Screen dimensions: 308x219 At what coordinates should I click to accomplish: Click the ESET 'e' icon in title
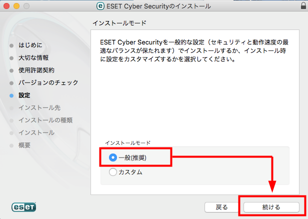[x=100, y=6]
